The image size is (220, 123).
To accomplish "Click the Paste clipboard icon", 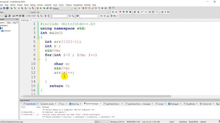I will click(25, 8).
